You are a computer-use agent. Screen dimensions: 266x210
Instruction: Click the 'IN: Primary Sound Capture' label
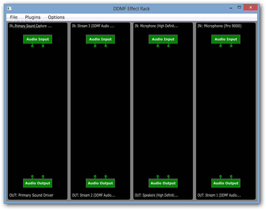[30, 26]
